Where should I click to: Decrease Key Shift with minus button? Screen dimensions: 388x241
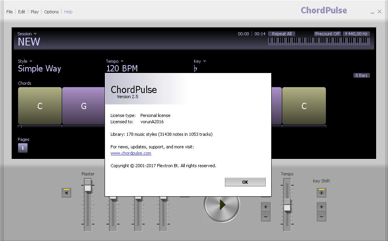tap(321, 217)
